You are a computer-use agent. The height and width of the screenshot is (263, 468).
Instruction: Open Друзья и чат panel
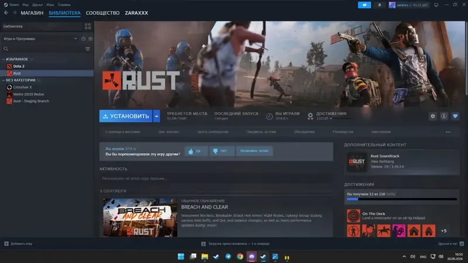pos(450,244)
